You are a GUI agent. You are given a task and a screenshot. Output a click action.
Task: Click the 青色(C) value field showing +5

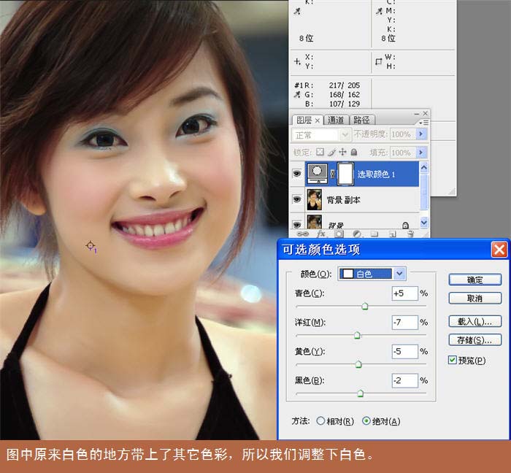click(404, 293)
